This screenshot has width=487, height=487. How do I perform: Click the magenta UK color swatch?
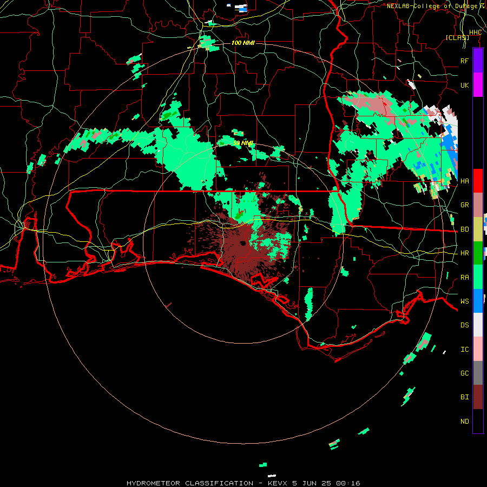point(478,85)
